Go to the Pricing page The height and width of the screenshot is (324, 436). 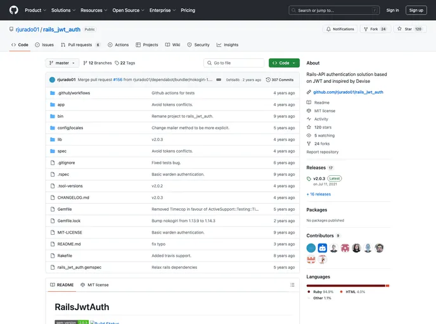coord(188,10)
